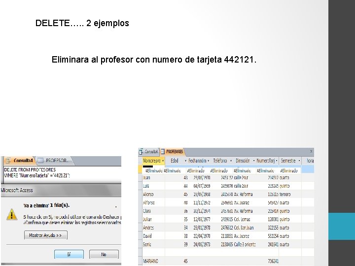This screenshot has height=266, width=355.
Task: Open Dirección column filter dropdown
Action: point(254,161)
